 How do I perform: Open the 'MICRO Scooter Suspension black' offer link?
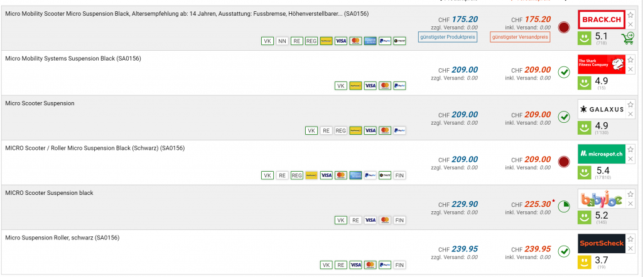(x=49, y=192)
